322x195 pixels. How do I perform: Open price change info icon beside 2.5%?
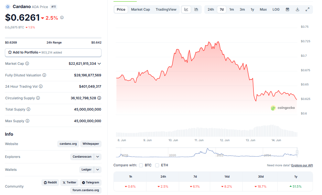62,18
